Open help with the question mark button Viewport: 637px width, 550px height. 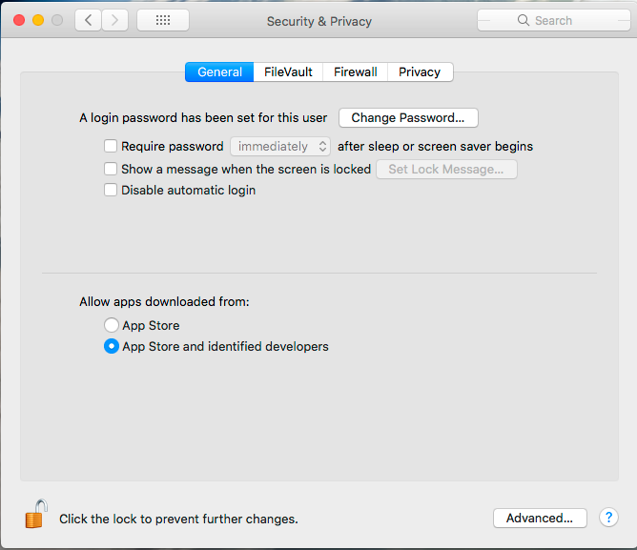coord(609,518)
